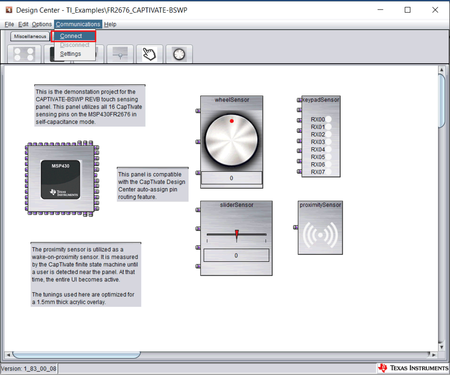
Task: Click the Miscellaneous button
Action: tap(30, 36)
